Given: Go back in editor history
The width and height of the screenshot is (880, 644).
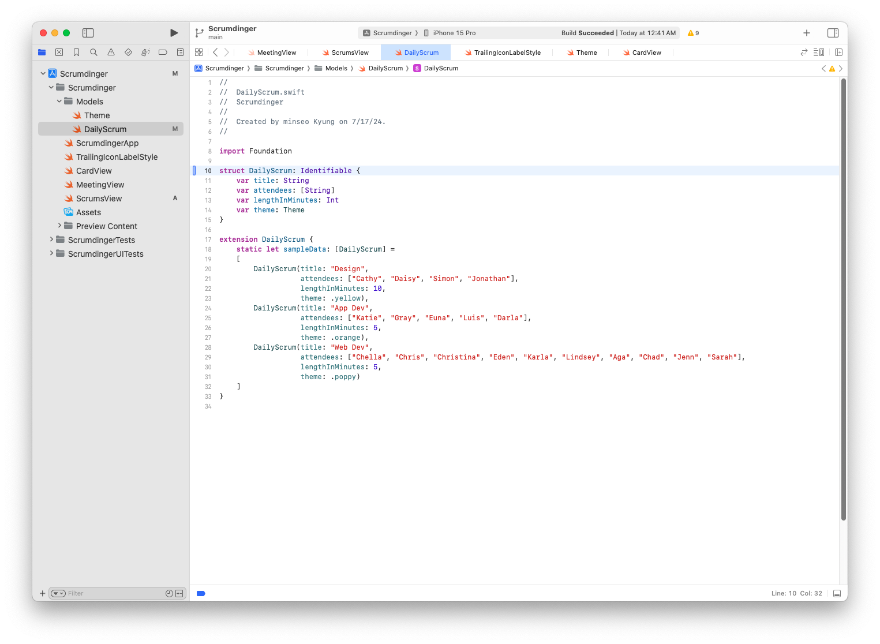Looking at the screenshot, I should pos(215,53).
